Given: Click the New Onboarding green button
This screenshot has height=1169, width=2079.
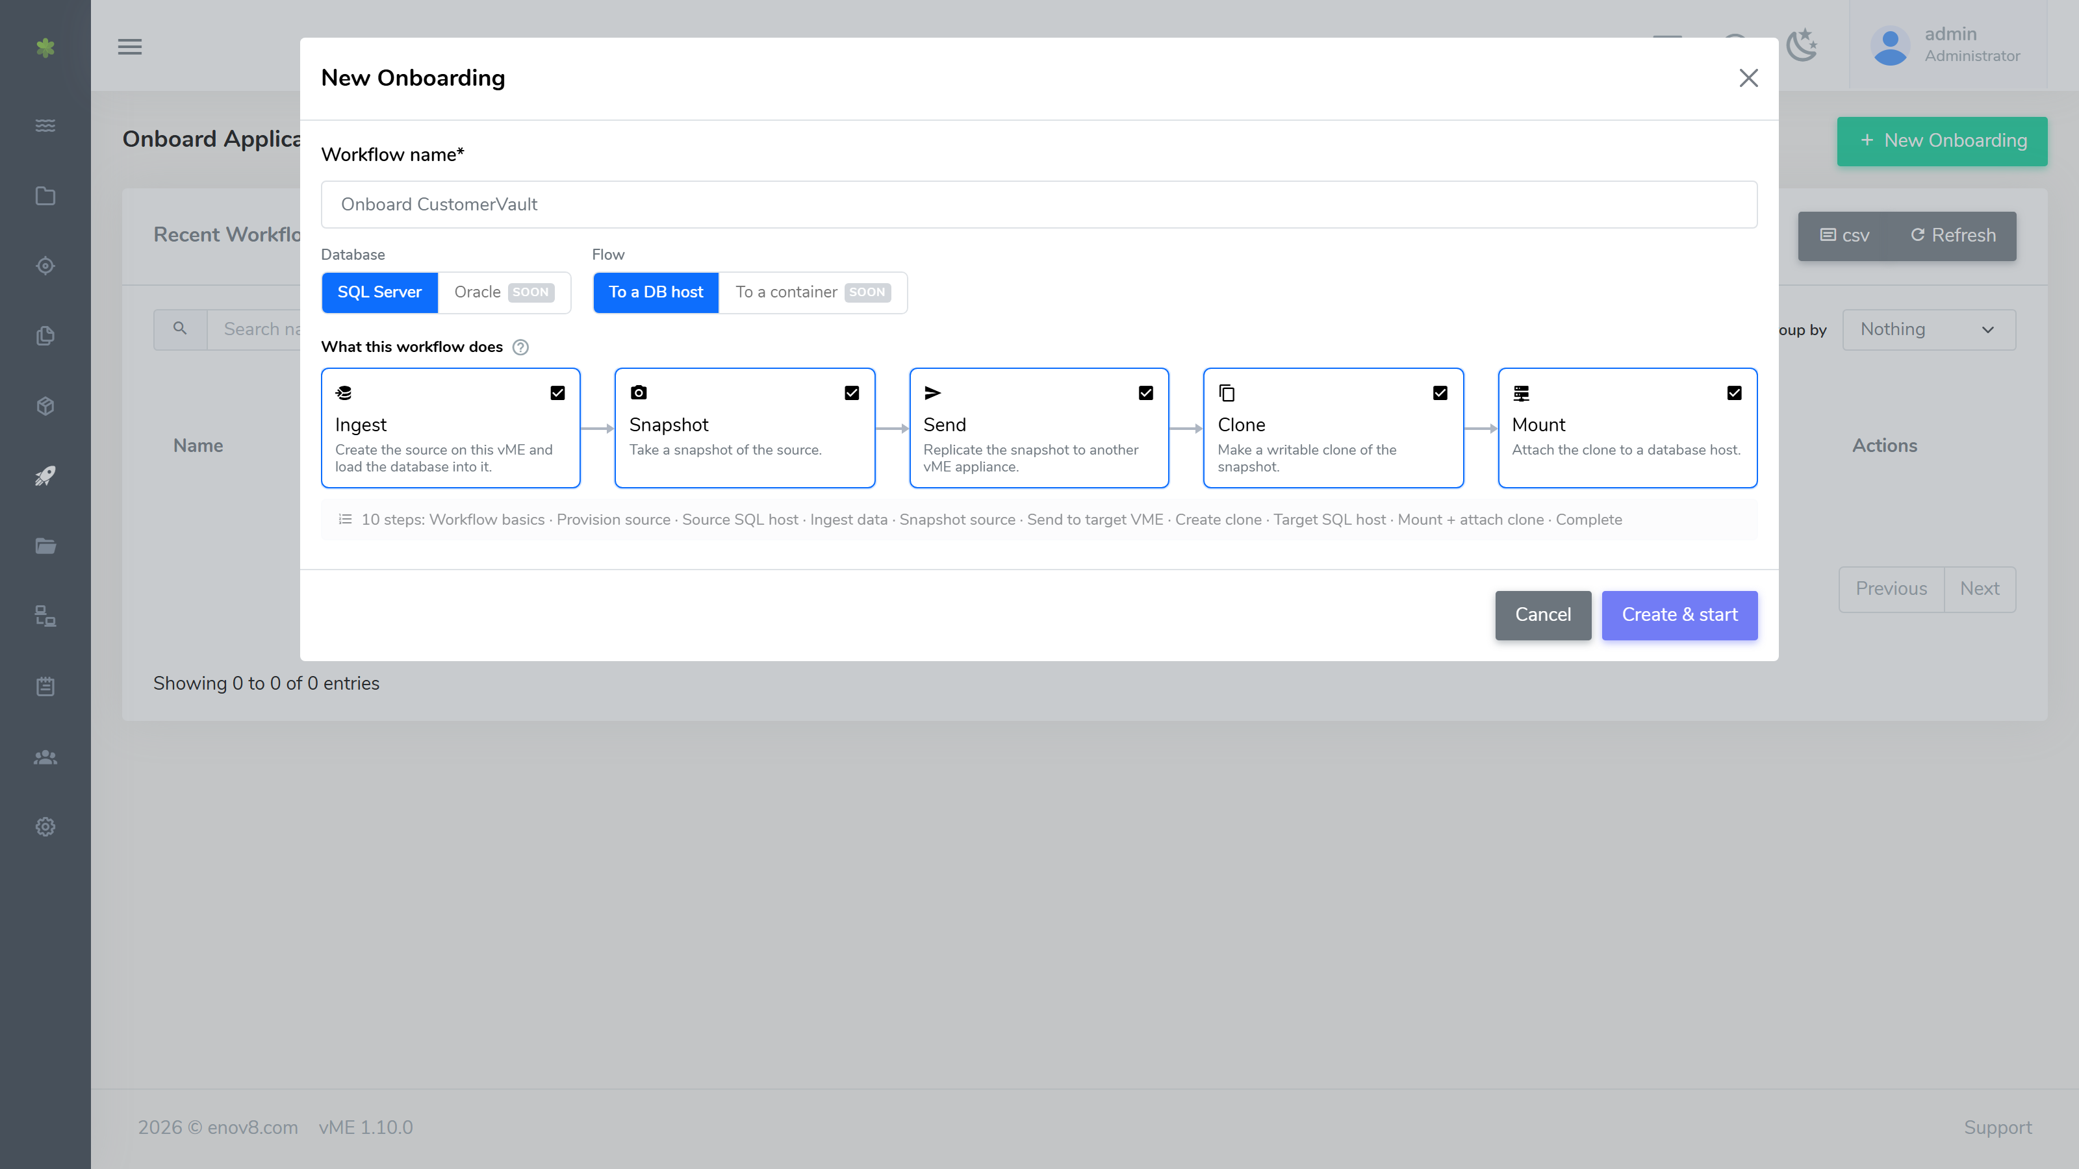Looking at the screenshot, I should [x=1942, y=140].
